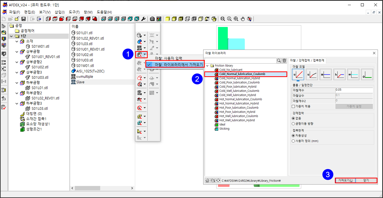Viewport: 383px width, 198px height.
Task: Select the 사용자 정의 (mm) radio option
Action: coord(293,141)
